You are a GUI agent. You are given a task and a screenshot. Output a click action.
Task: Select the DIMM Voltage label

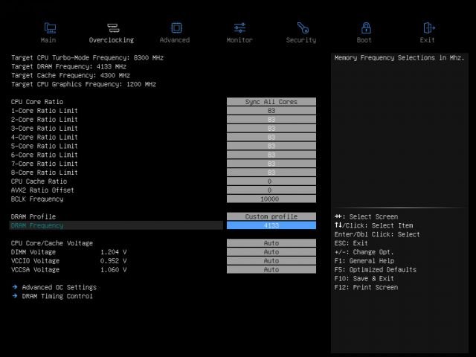click(x=33, y=251)
